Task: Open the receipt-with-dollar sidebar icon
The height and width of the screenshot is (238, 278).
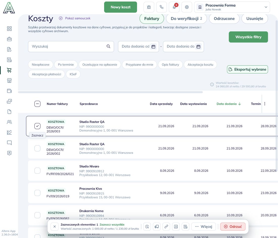Action: [9, 60]
